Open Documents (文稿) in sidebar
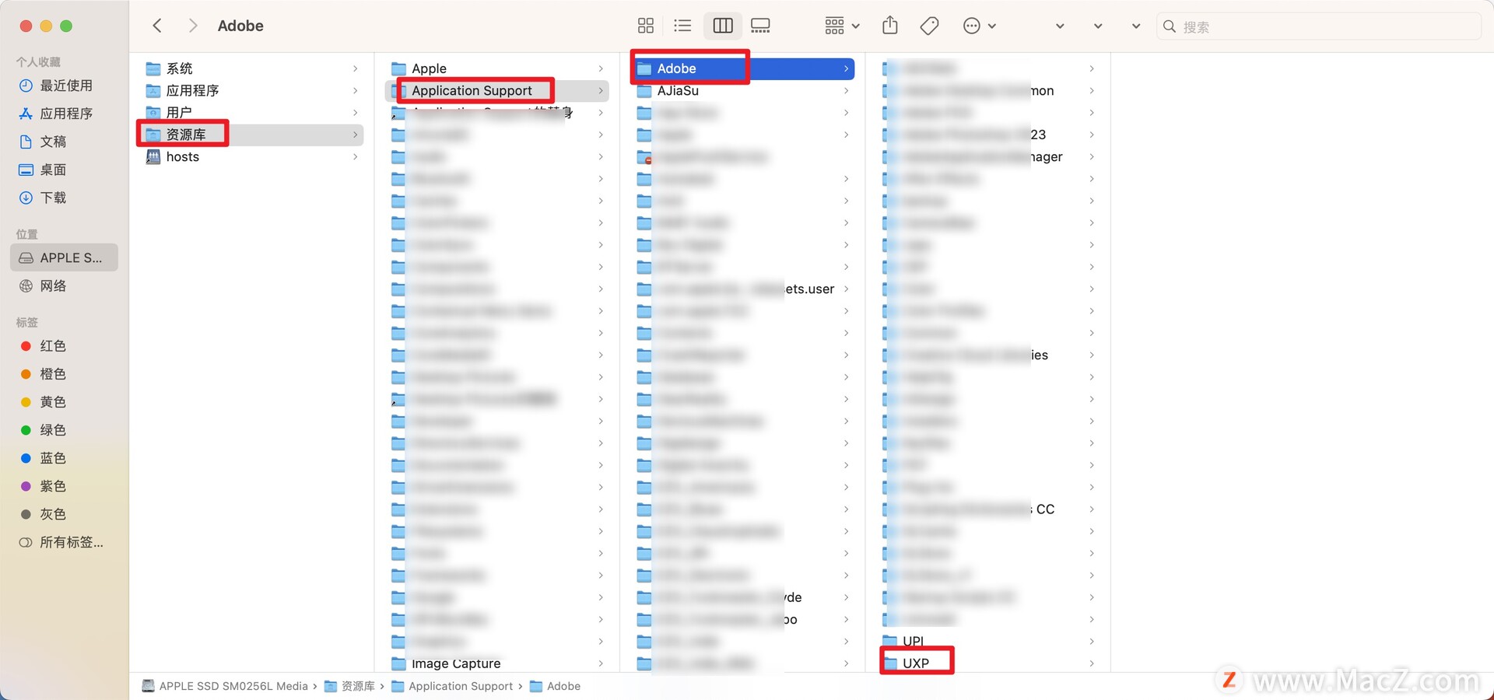Image resolution: width=1494 pixels, height=700 pixels. [x=65, y=142]
